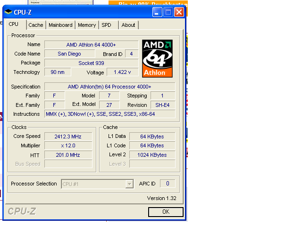
Task: Select the Memory tab
Action: [87, 25]
